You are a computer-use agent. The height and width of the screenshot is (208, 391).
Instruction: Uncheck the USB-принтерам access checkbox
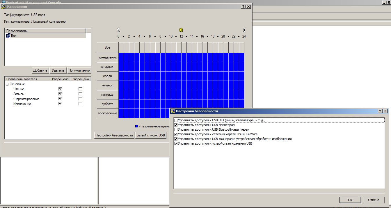point(176,125)
